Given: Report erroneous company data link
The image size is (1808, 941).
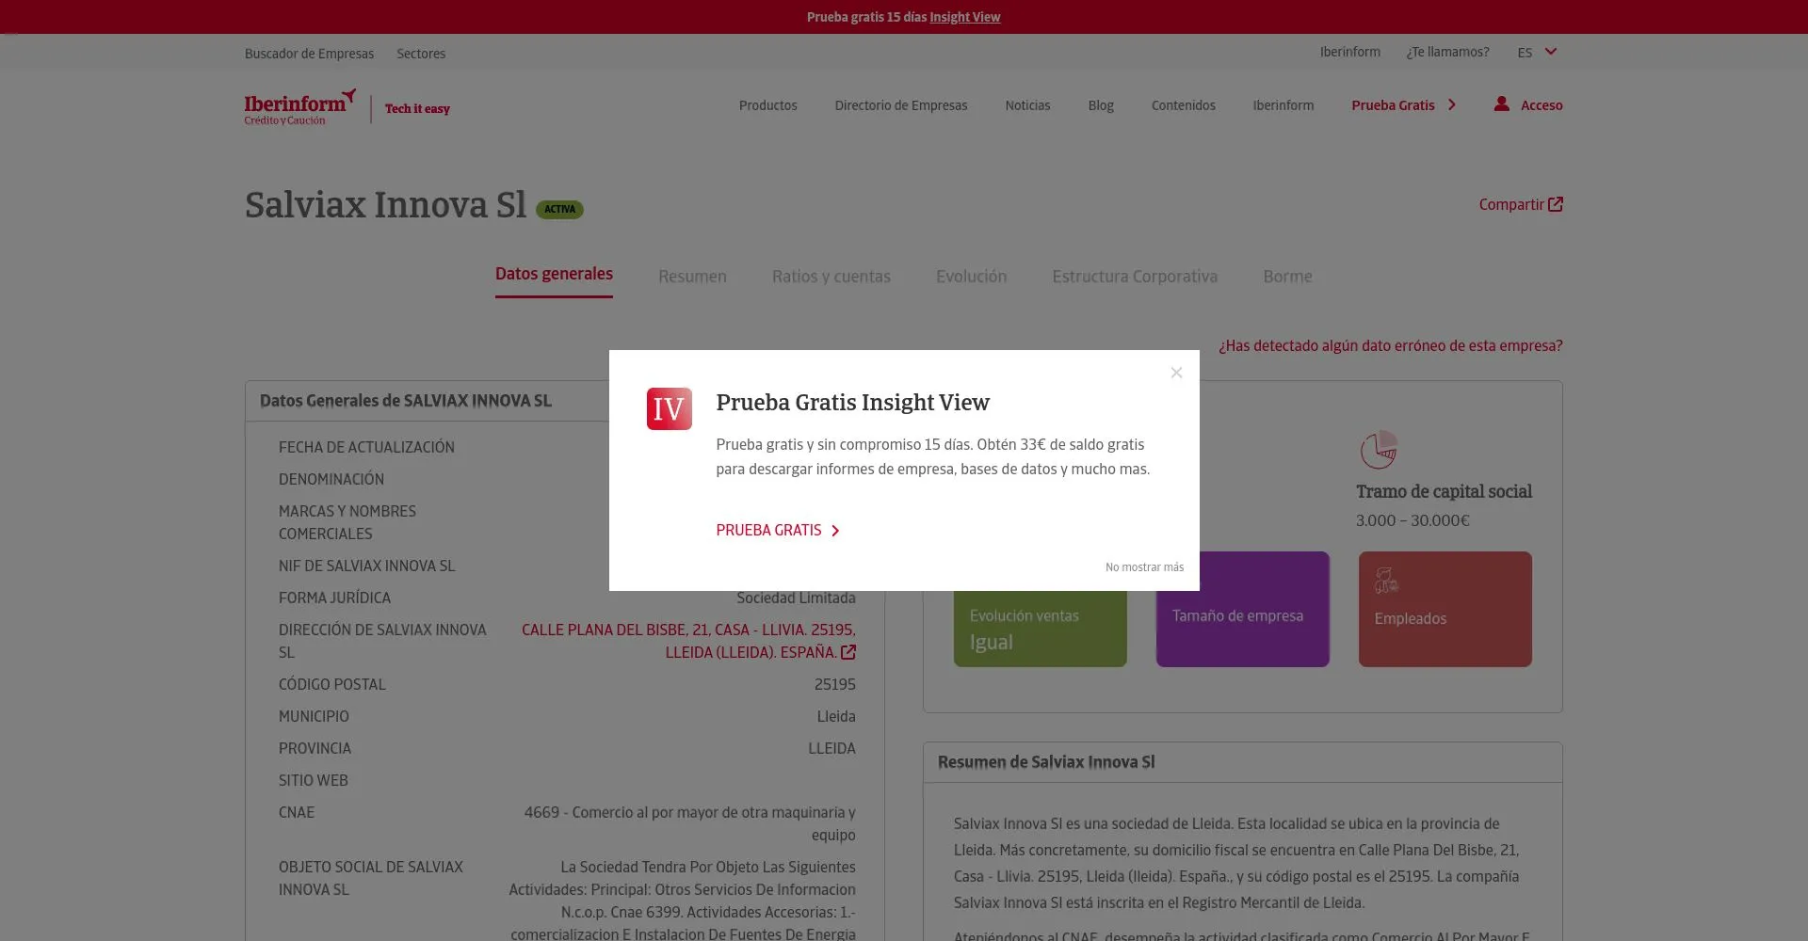Looking at the screenshot, I should (1390, 345).
